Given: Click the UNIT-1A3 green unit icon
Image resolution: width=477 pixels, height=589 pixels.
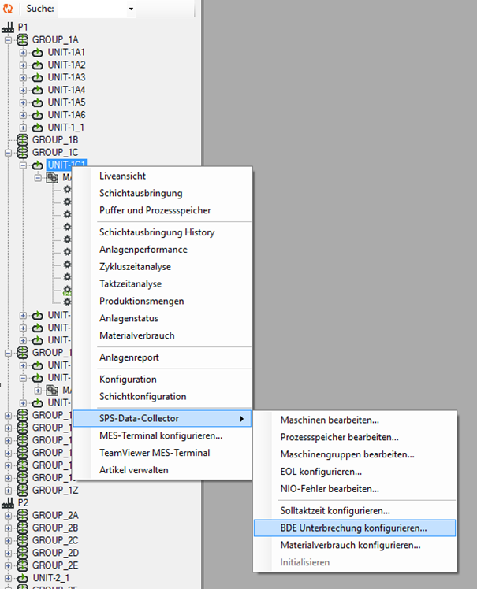Looking at the screenshot, I should coord(37,77).
